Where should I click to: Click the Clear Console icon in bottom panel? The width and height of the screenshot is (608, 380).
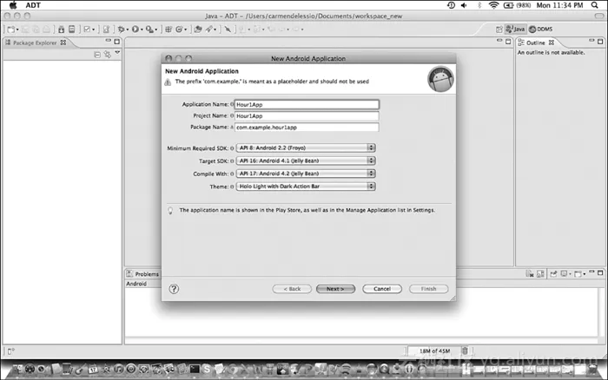point(530,274)
